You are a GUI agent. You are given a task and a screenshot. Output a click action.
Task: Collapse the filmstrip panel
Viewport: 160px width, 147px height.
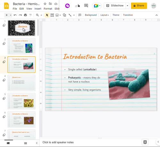click(37, 143)
